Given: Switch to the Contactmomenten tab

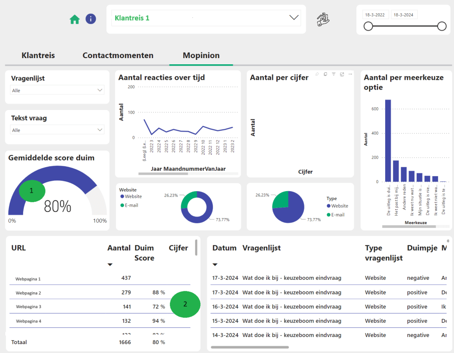Looking at the screenshot, I should coord(118,55).
